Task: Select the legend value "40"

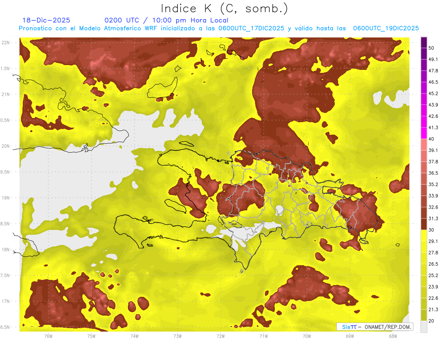Action: [x=432, y=139]
